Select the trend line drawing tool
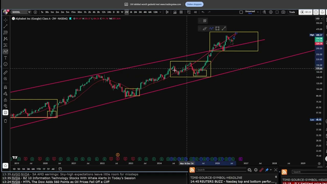This screenshot has width=327, height=184. 5,26
